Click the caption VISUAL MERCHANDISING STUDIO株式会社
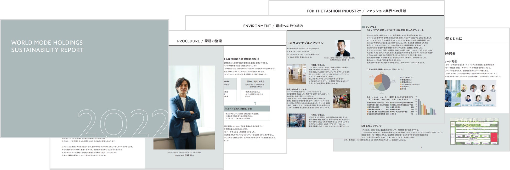Viewport: 510px width, 170px height. [339, 58]
